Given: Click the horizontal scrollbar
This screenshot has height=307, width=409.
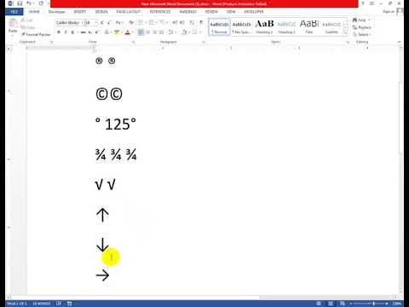Looking at the screenshot, I should [x=135, y=298].
